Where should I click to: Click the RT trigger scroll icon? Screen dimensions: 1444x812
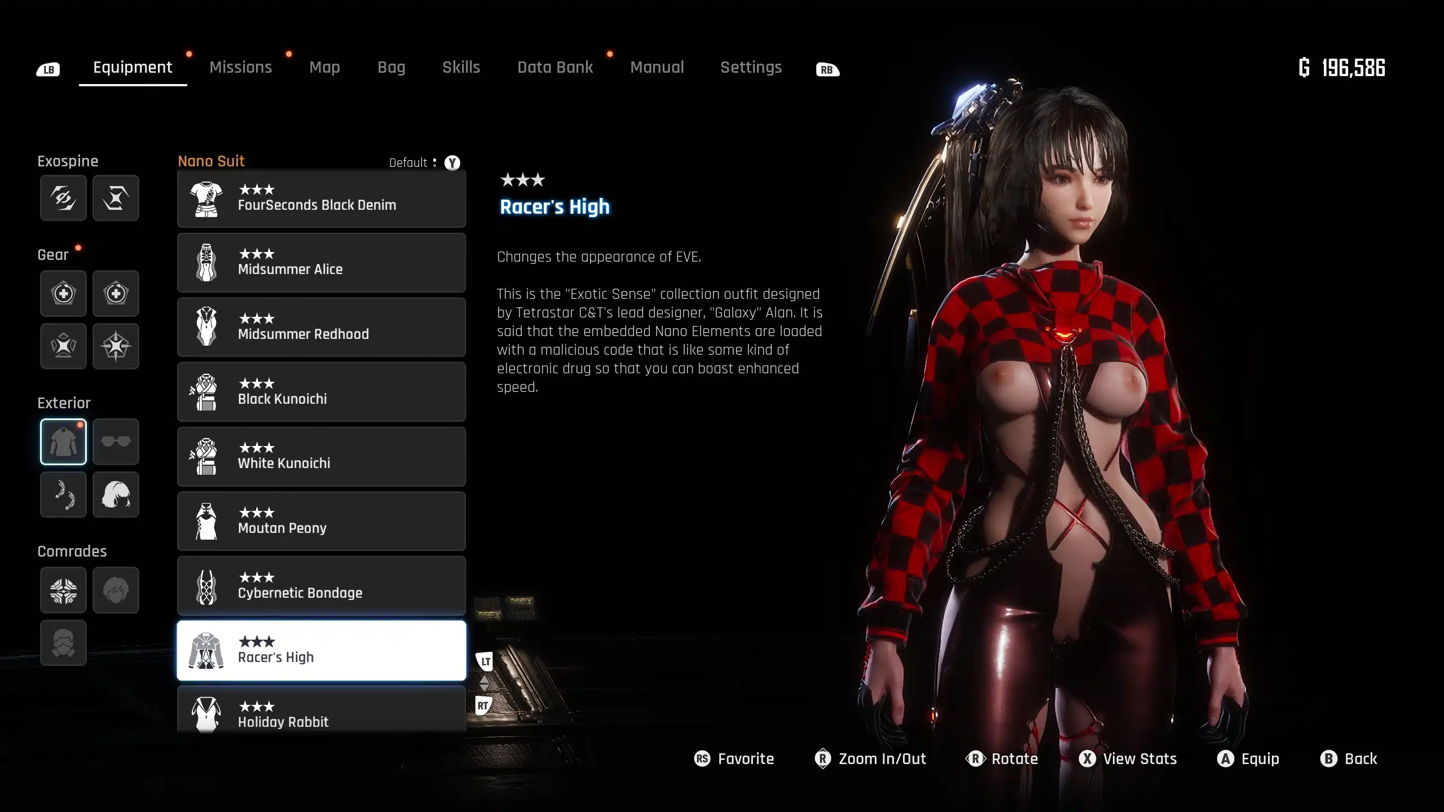[483, 705]
